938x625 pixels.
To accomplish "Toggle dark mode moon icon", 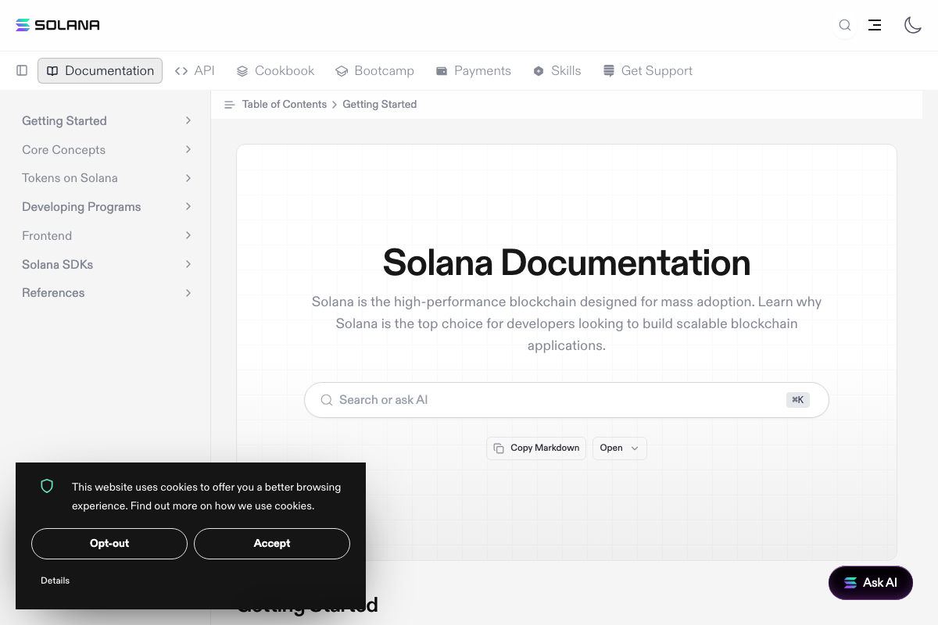I will click(x=912, y=25).
